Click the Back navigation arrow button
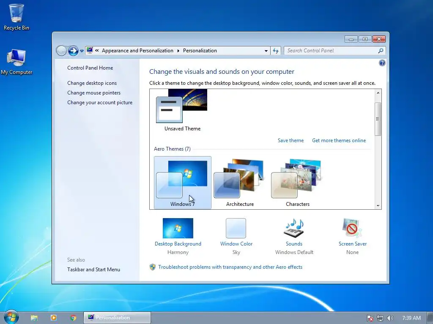Image resolution: width=433 pixels, height=324 pixels. (61, 51)
